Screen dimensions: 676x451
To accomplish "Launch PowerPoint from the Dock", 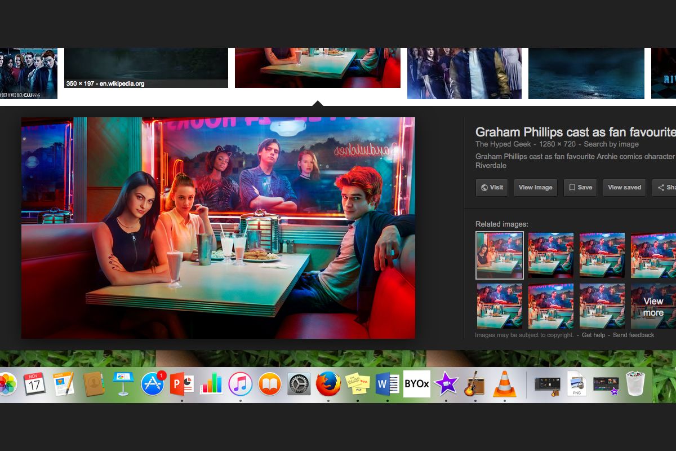I will coord(181,384).
